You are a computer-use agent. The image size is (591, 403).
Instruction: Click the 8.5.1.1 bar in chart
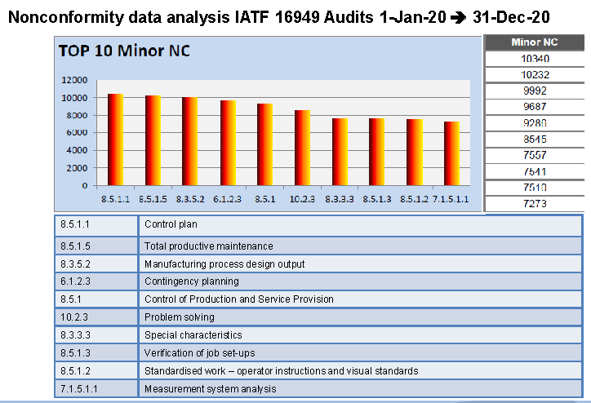[x=115, y=139]
